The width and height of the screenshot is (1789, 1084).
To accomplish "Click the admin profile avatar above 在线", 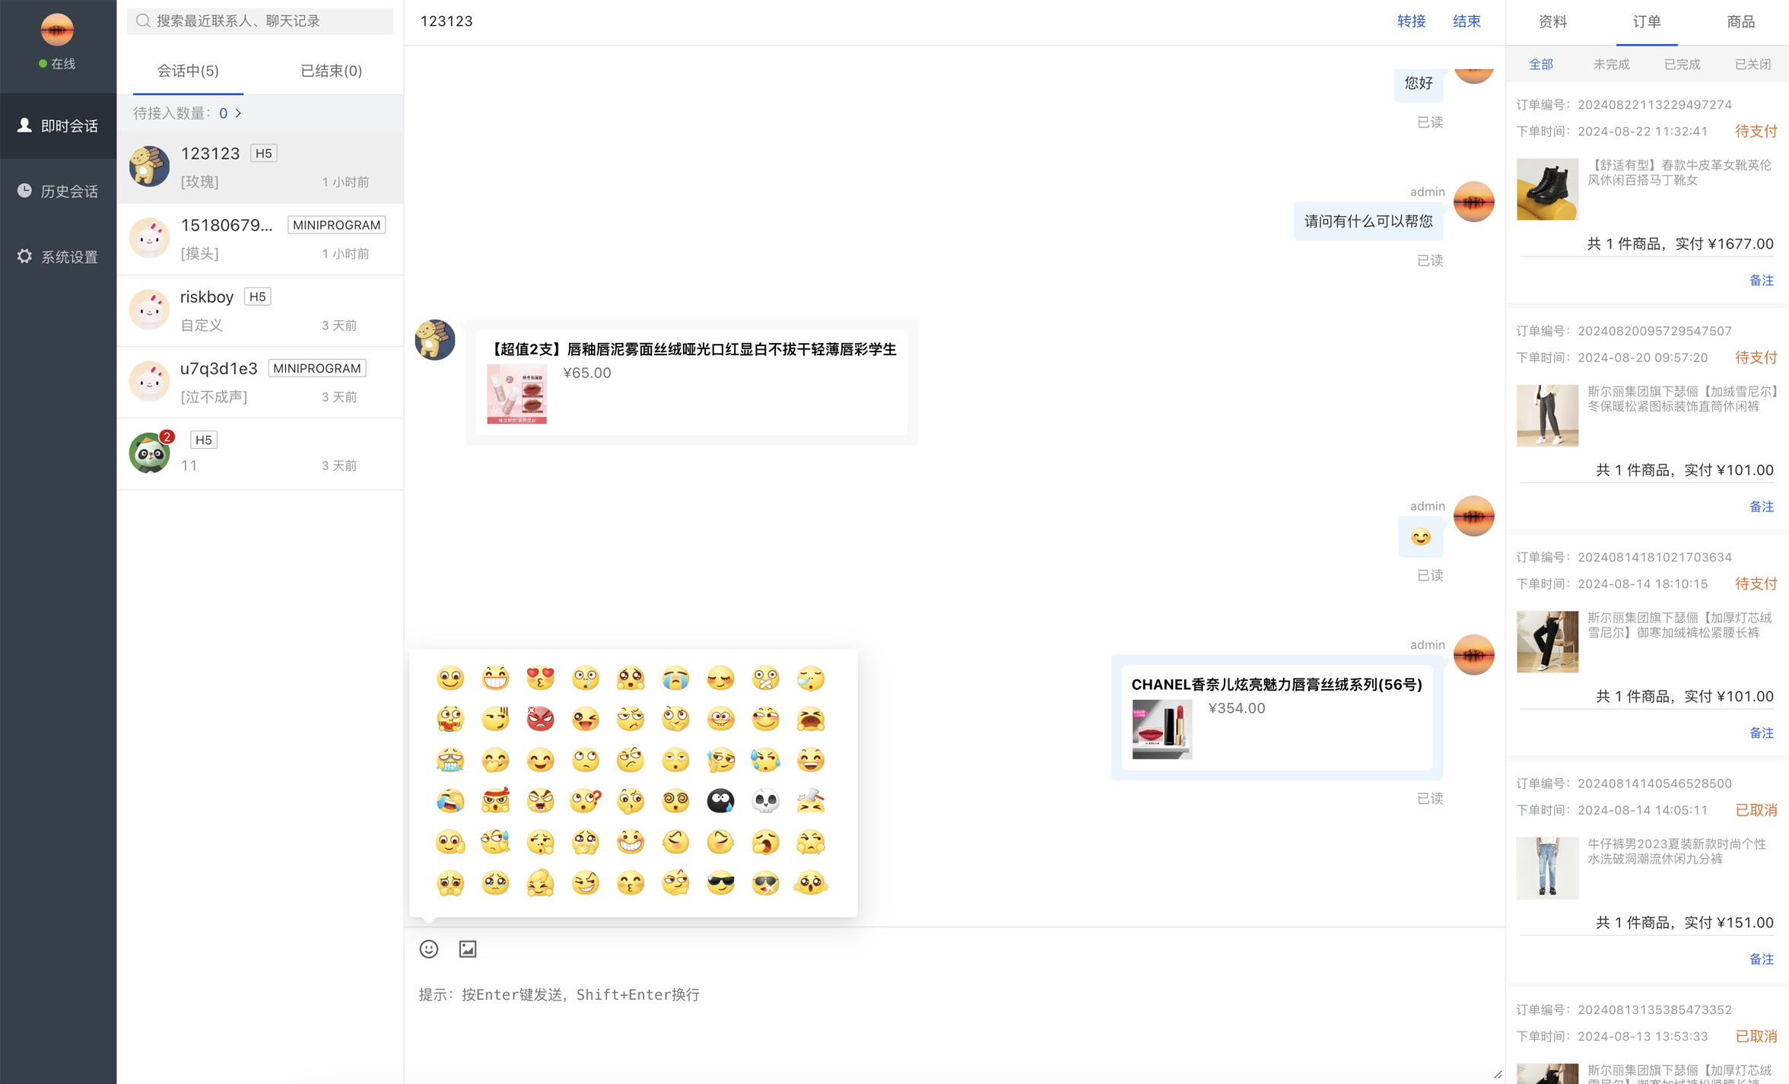I will tap(57, 30).
